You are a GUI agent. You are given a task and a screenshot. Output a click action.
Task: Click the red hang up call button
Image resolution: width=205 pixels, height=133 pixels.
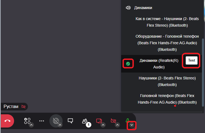coord(7,121)
